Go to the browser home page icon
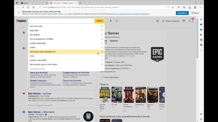The width and height of the screenshot is (218, 122). pyautogui.click(x=33, y=7)
